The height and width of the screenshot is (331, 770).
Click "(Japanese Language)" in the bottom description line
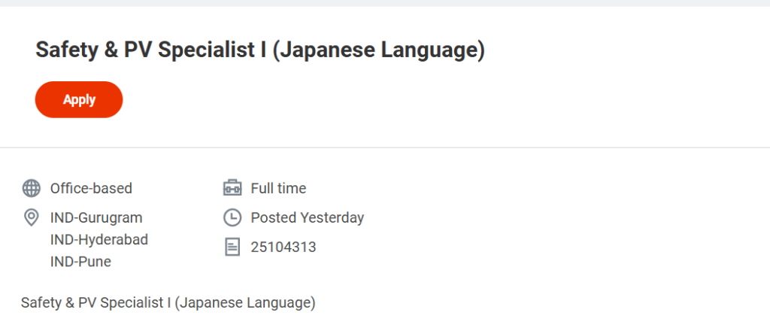(x=245, y=303)
